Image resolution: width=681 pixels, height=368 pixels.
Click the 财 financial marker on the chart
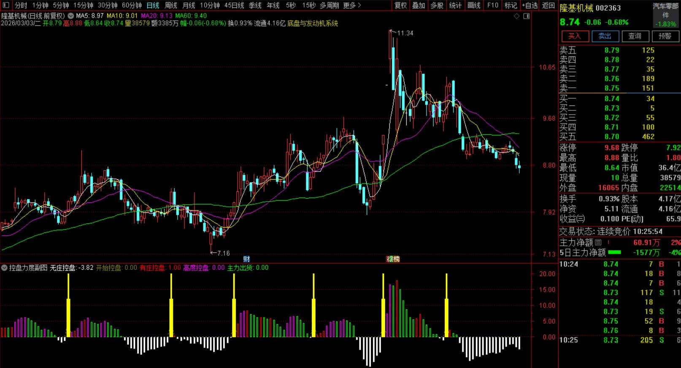247,259
